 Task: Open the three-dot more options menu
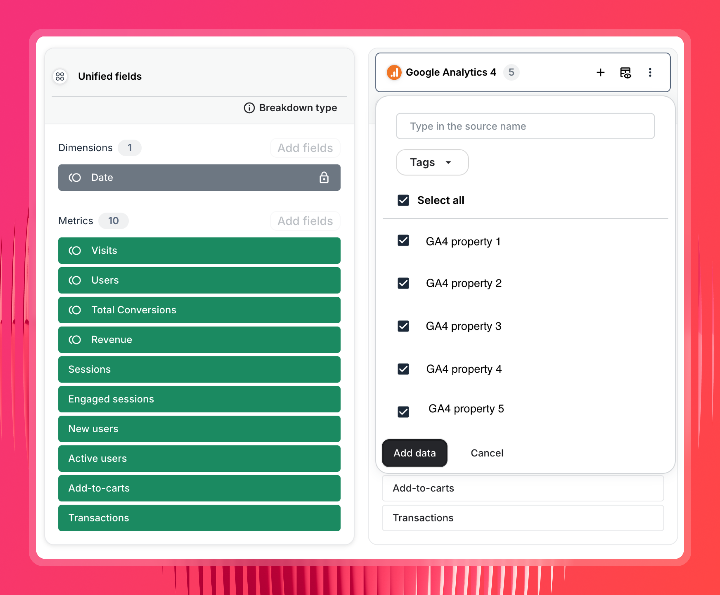pyautogui.click(x=650, y=72)
